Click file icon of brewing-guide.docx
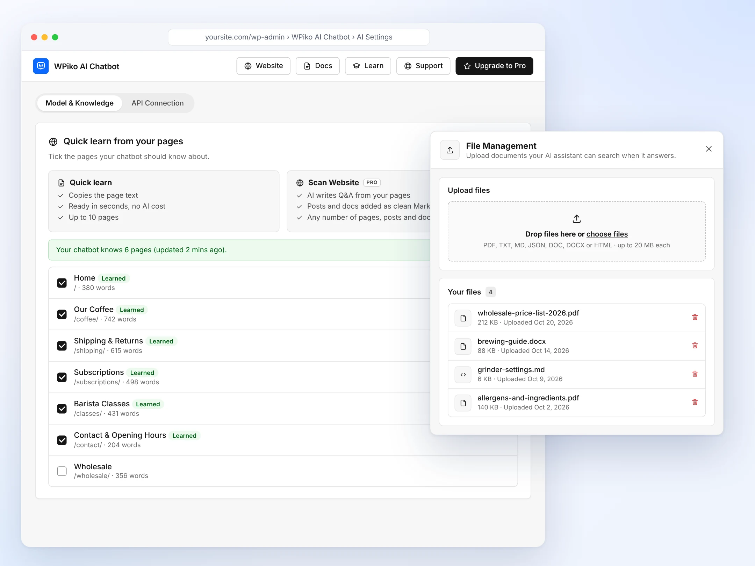 [x=463, y=346]
